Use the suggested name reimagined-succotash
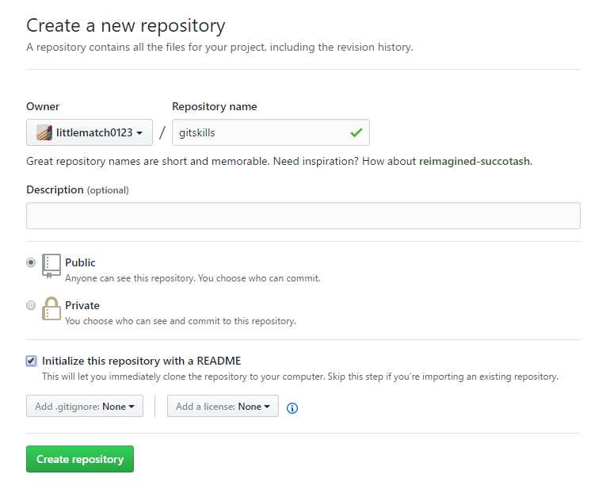Screen dimensions: 591x501 475,162
